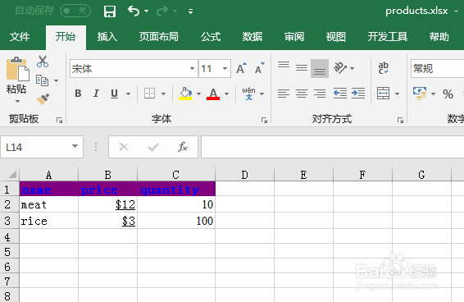Click the Accounting number format icon
The image size is (464, 302).
[x=420, y=94]
